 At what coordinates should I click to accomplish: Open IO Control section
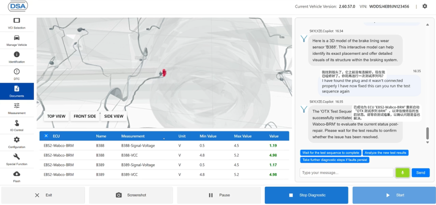17,125
